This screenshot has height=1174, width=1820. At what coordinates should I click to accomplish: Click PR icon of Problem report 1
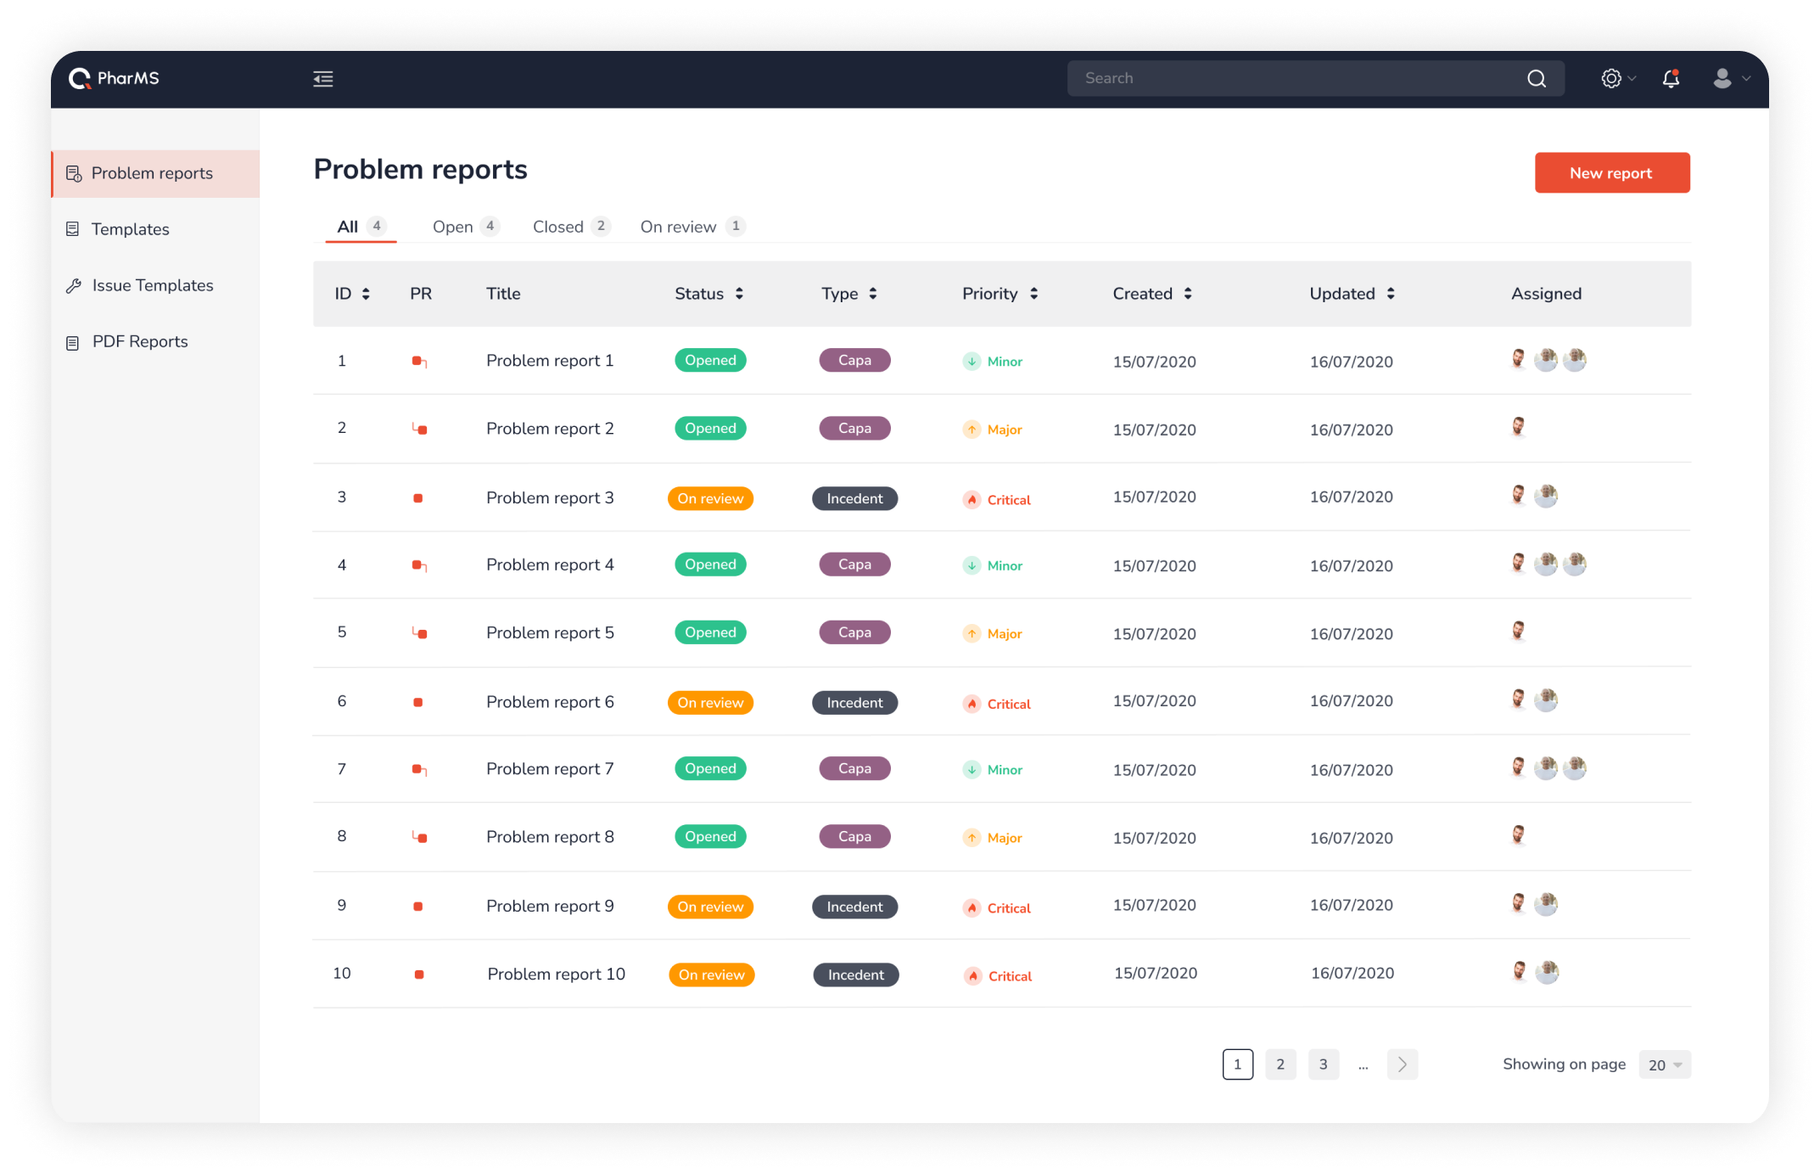point(419,362)
